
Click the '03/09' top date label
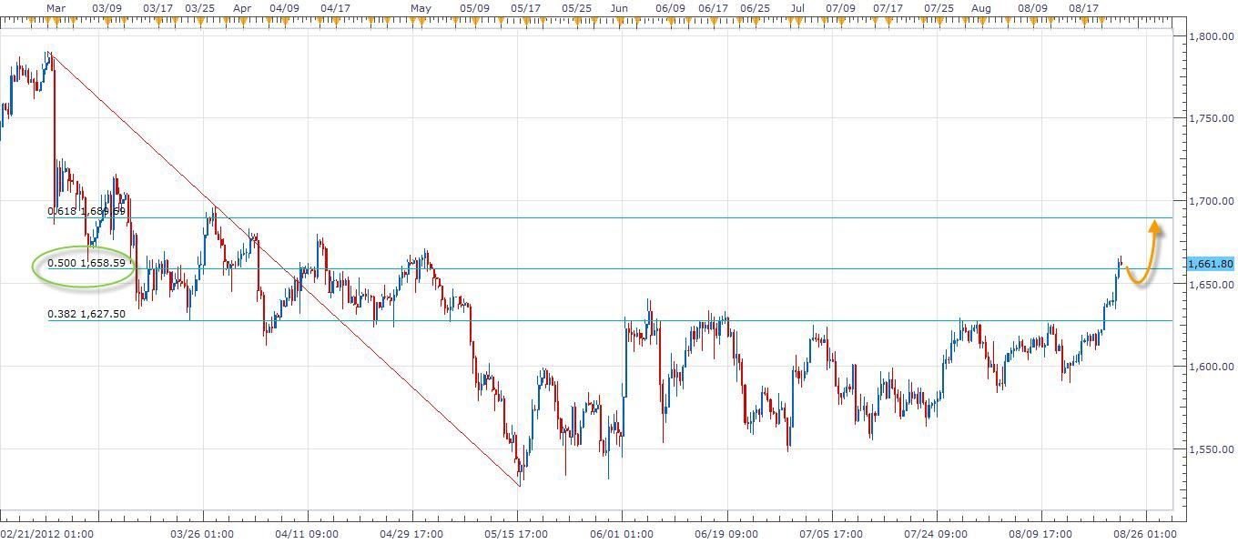pos(107,8)
